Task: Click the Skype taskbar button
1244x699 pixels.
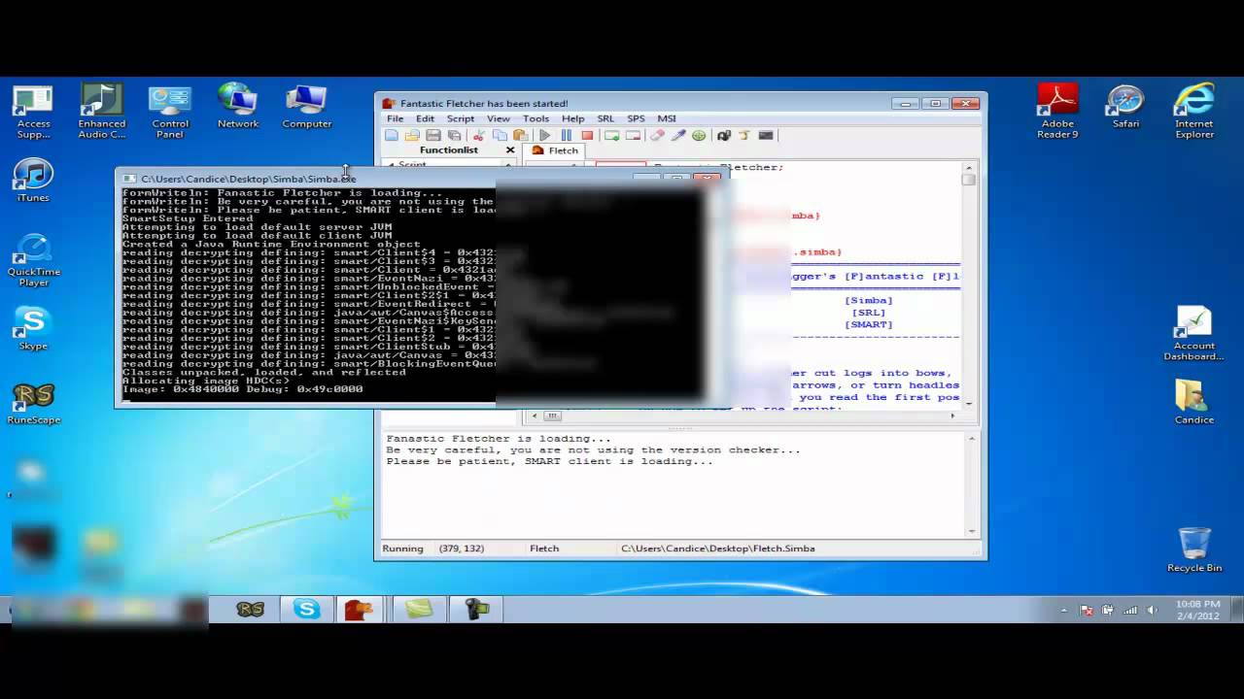Action: click(307, 610)
